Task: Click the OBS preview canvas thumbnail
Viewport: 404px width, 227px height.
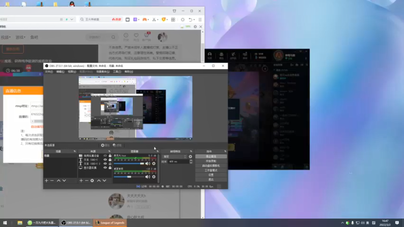Action: 135,108
